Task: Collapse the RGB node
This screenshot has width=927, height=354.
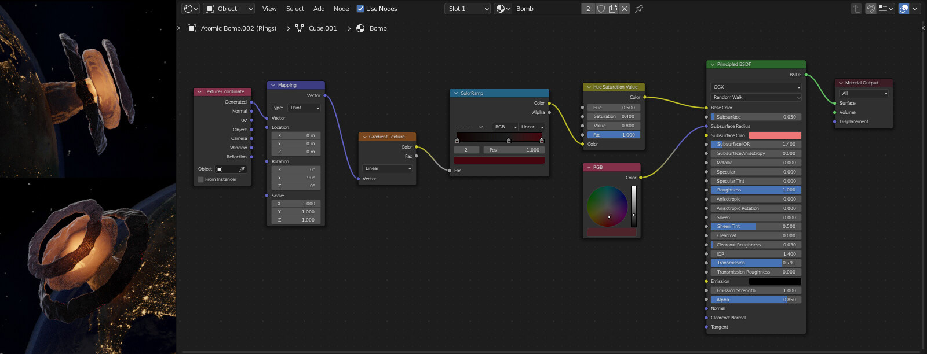Action: pyautogui.click(x=589, y=167)
